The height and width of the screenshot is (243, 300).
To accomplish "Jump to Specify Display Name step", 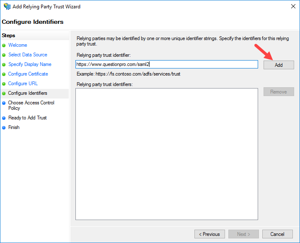I will coord(30,64).
